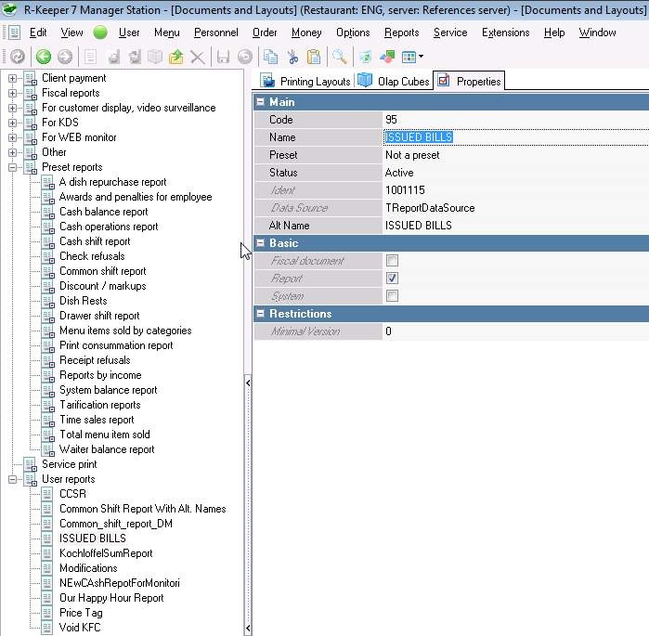Toggle the Fiscal document checkbox
649x636 pixels.
tap(392, 261)
